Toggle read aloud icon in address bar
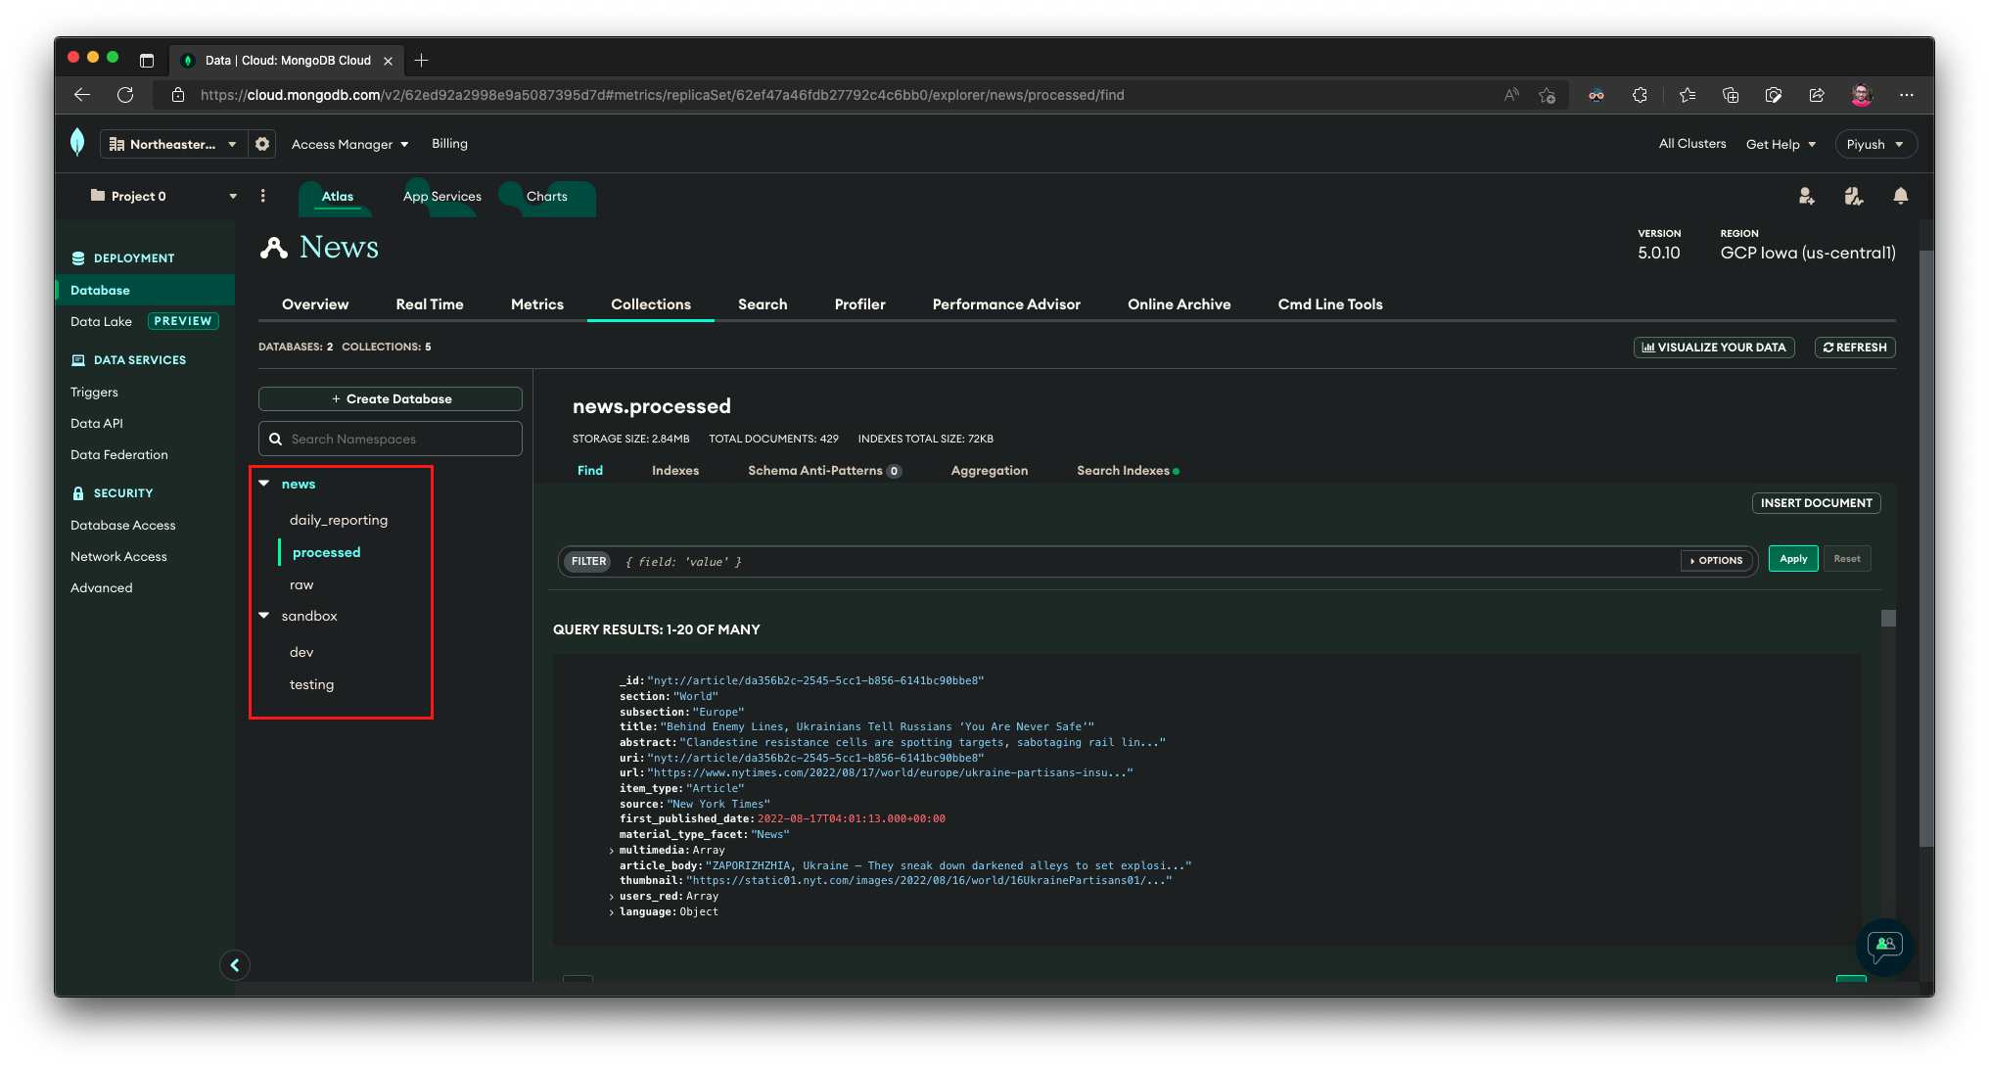 (1511, 95)
